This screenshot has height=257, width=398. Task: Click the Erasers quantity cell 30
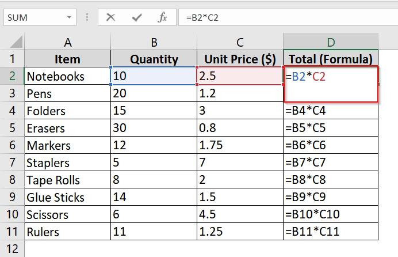(154, 128)
